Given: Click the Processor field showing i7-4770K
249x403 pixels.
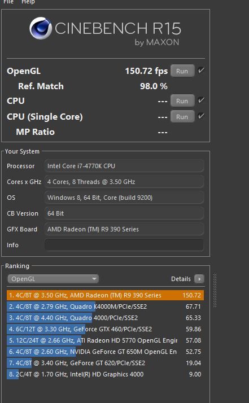Looking at the screenshot, I should pos(124,166).
